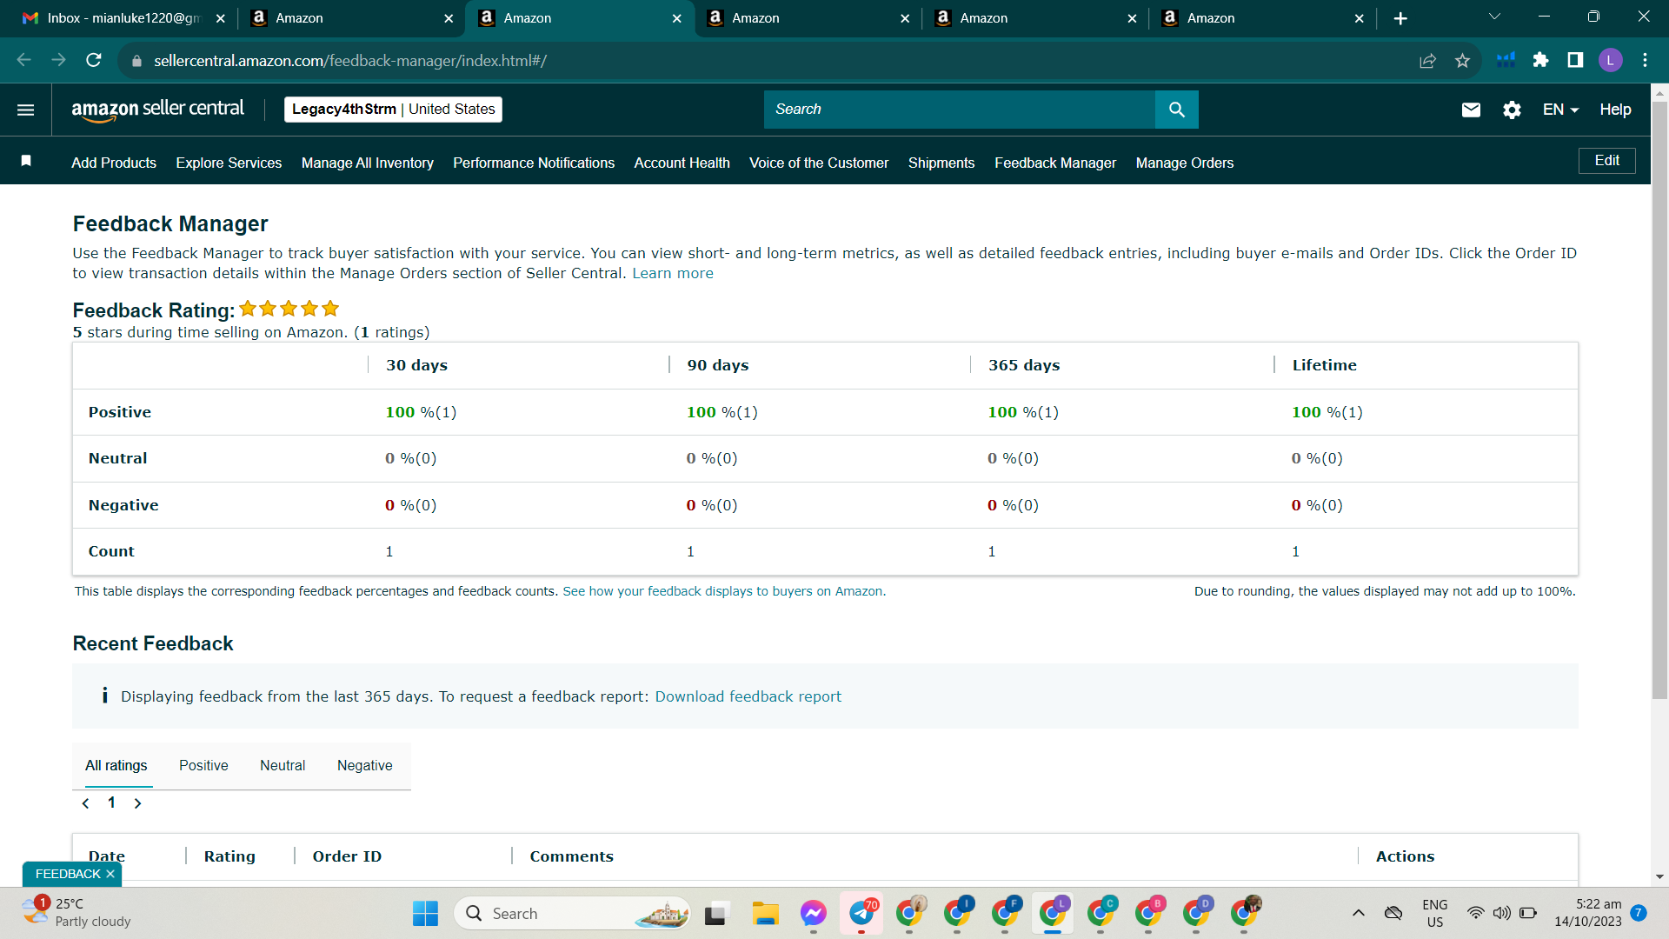This screenshot has width=1669, height=939.
Task: Open the volume control tray icon
Action: [x=1501, y=913]
